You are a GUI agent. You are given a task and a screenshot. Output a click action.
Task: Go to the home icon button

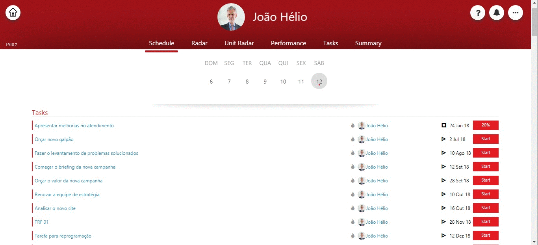pyautogui.click(x=13, y=13)
